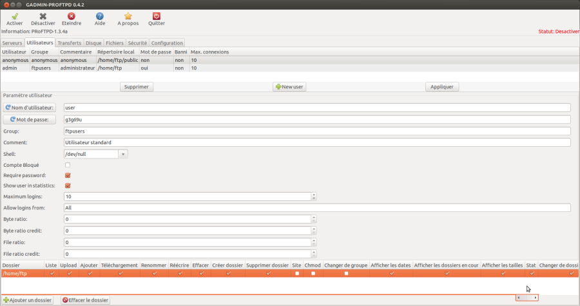Click the Désactiver cross icon

[43, 15]
